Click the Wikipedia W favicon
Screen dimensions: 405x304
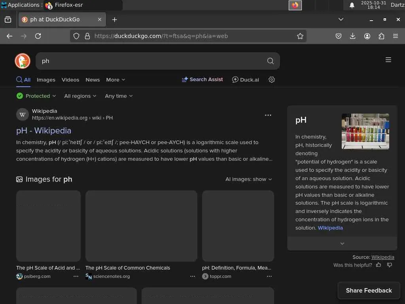[23, 114]
